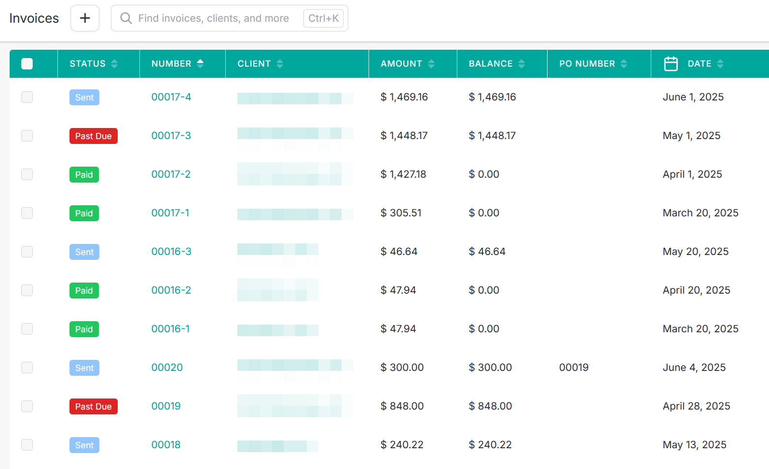The width and height of the screenshot is (769, 469).
Task: Open invoice 00016-3 link
Action: [x=171, y=252]
